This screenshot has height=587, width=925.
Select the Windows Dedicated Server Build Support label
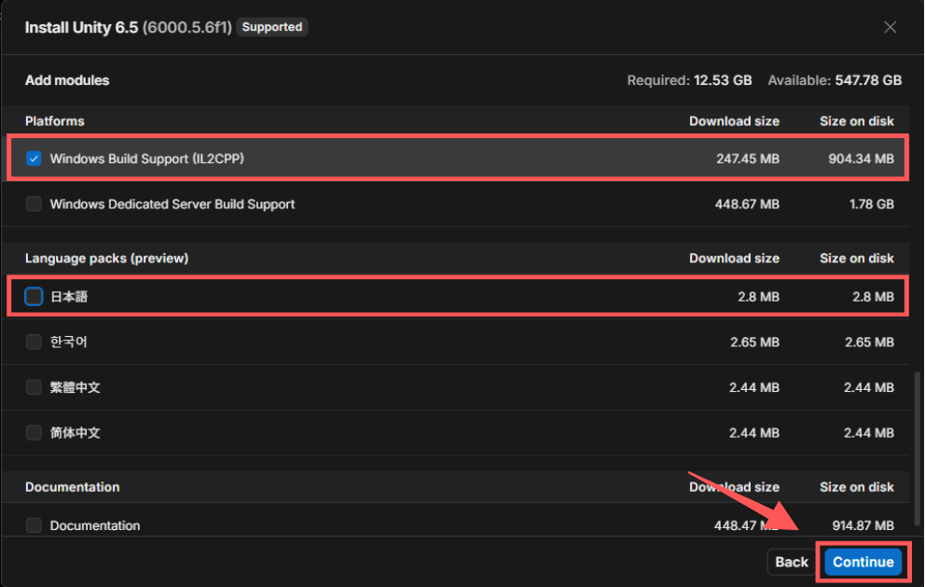(x=173, y=204)
